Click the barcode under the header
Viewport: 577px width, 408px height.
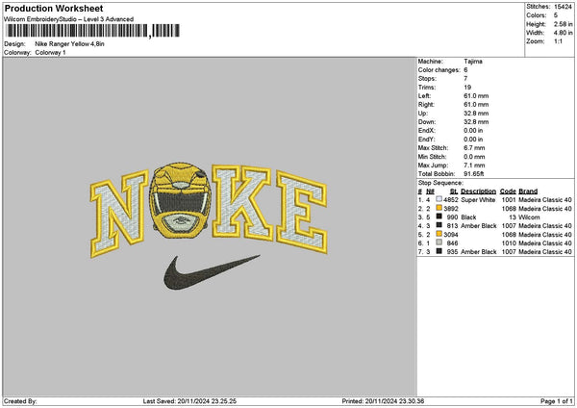click(92, 31)
